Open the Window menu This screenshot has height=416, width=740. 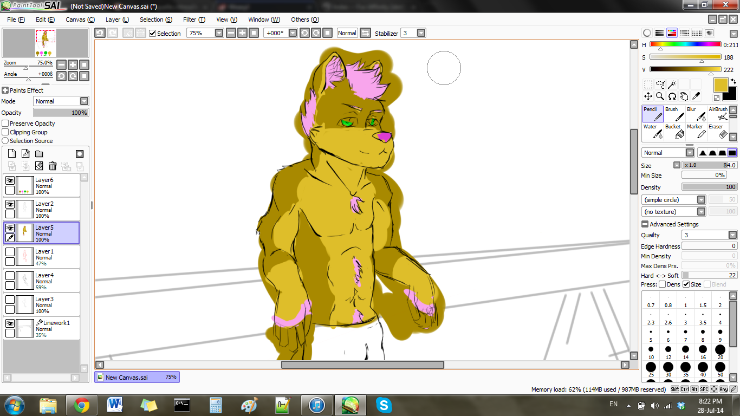[x=264, y=19]
